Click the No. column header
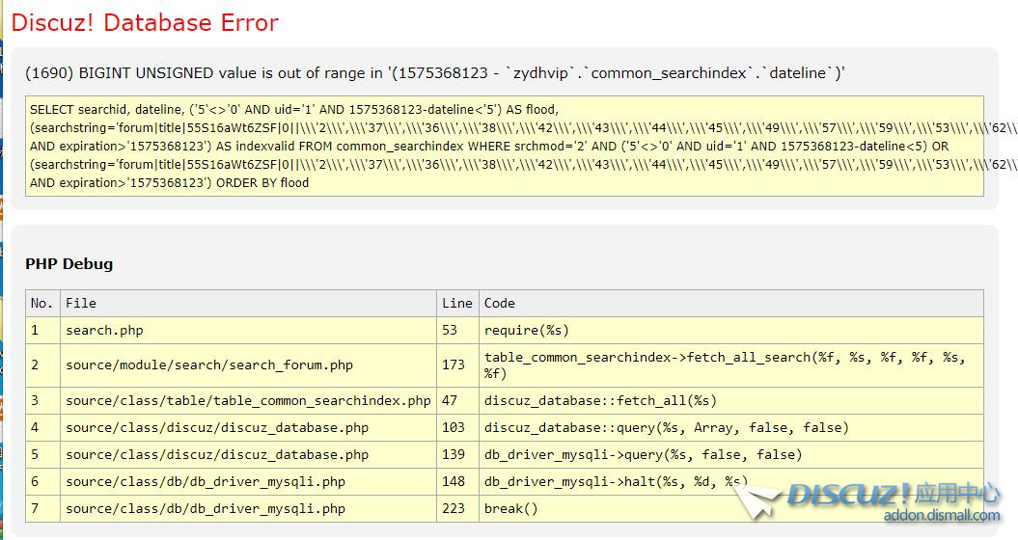Image resolution: width=1018 pixels, height=540 pixels. click(x=42, y=303)
